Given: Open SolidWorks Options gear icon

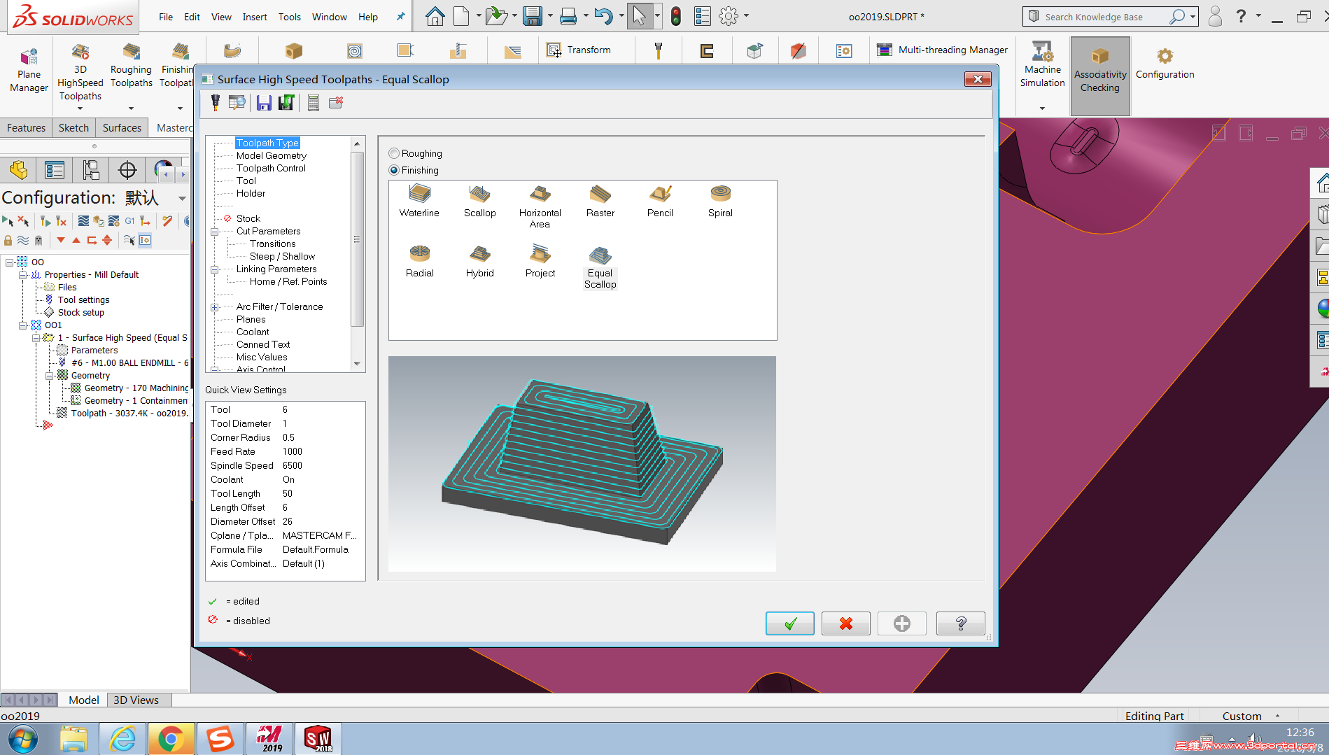Looking at the screenshot, I should [x=729, y=16].
